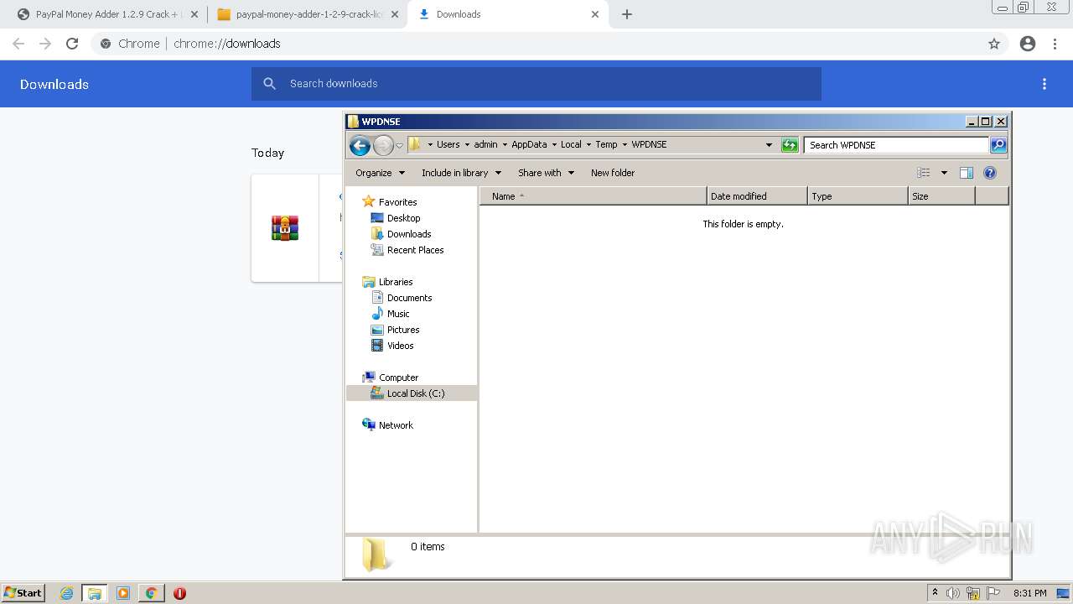Click WinRAR archive download icon

tap(285, 228)
